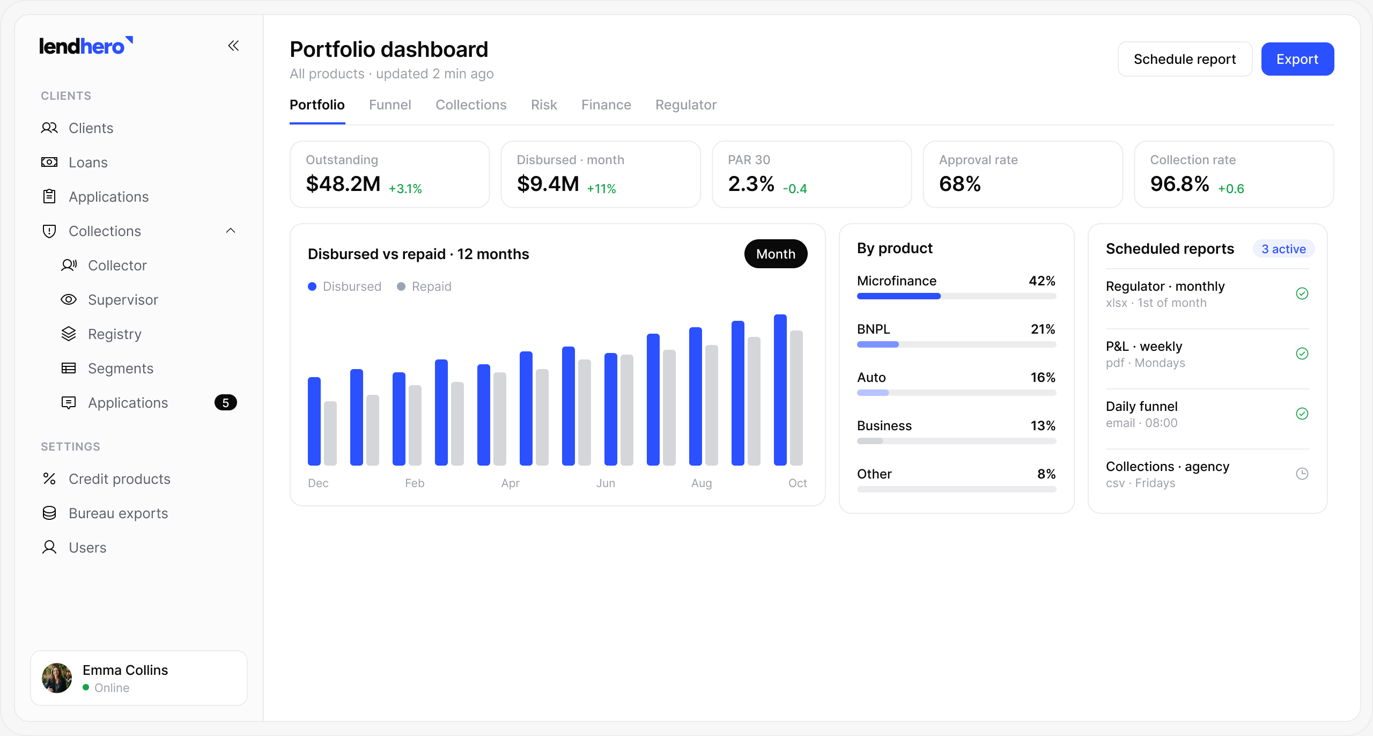Click the PAR 30 value 2.3%

751,184
